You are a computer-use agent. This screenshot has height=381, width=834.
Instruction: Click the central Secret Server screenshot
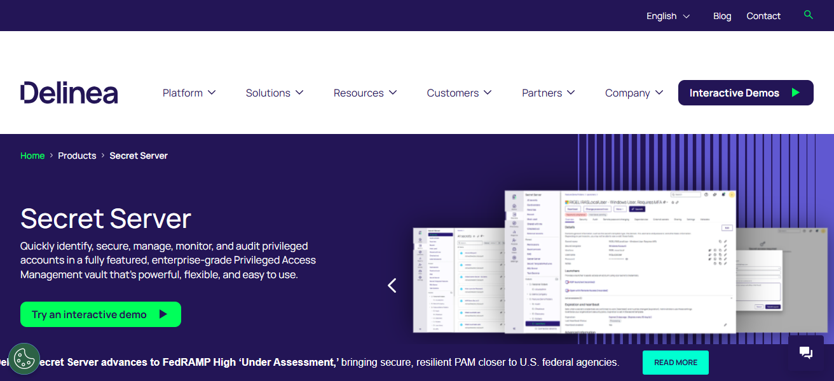(x=620, y=260)
